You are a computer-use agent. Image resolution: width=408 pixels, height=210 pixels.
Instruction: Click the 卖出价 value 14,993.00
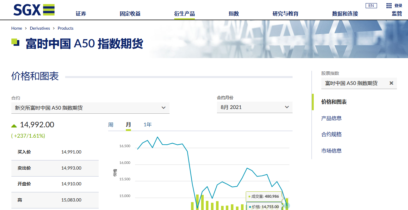71,168
